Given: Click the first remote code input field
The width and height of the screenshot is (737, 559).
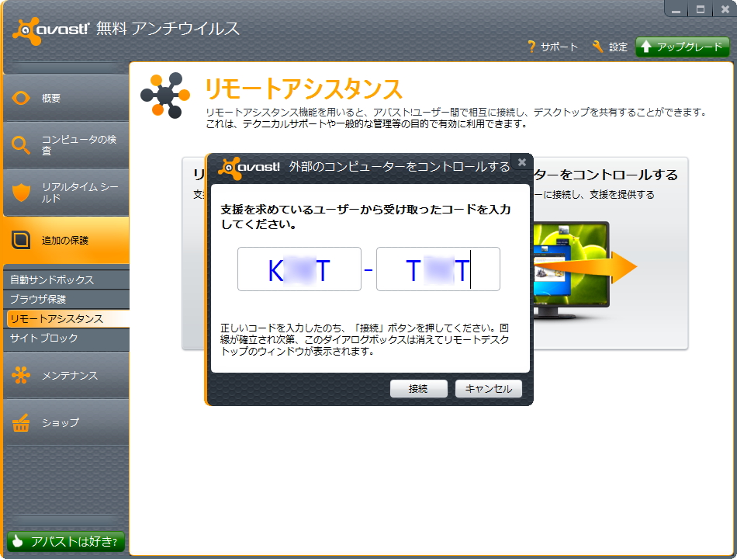Looking at the screenshot, I should (x=299, y=267).
